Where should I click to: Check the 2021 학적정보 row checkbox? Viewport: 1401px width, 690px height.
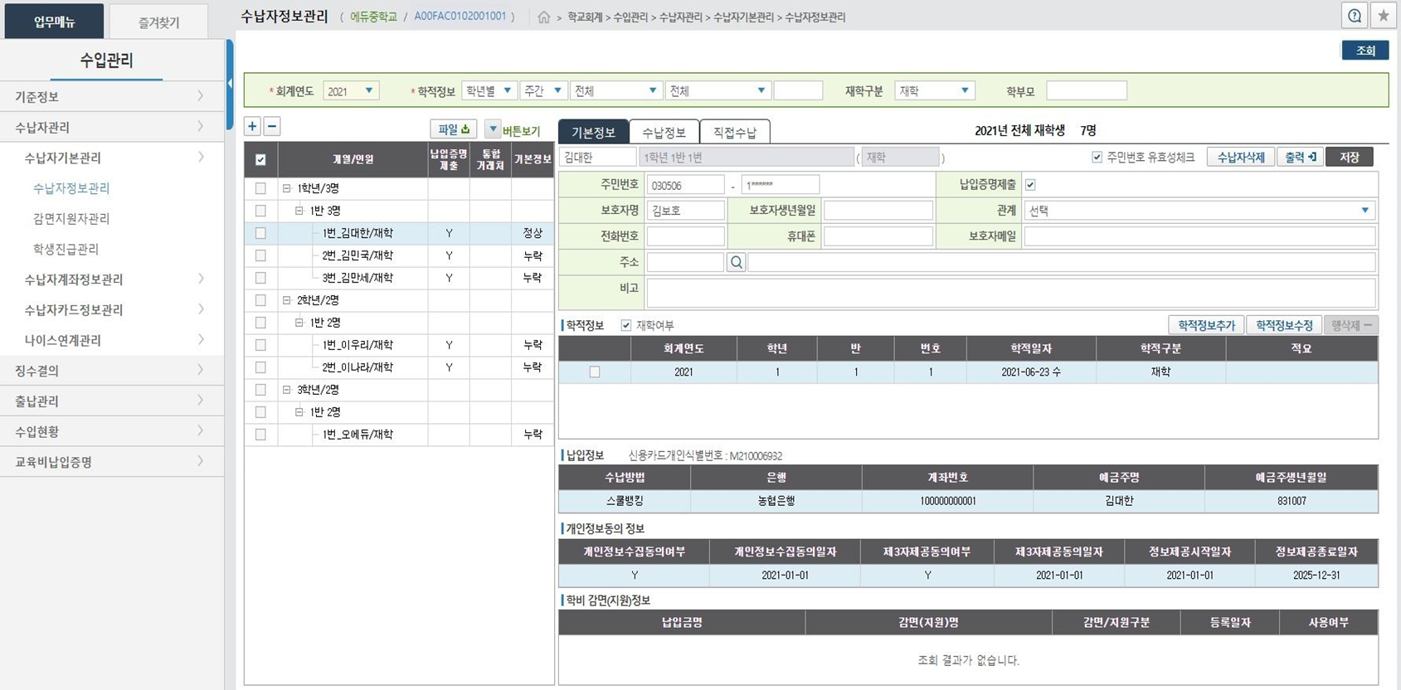[x=595, y=372]
